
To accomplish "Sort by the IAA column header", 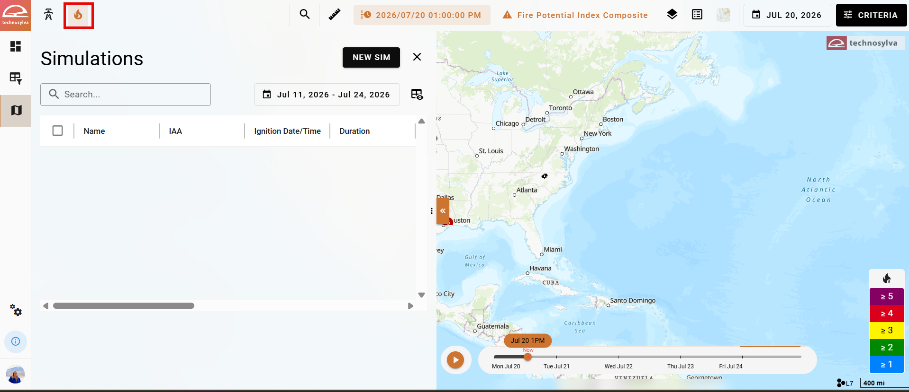I will tap(175, 131).
